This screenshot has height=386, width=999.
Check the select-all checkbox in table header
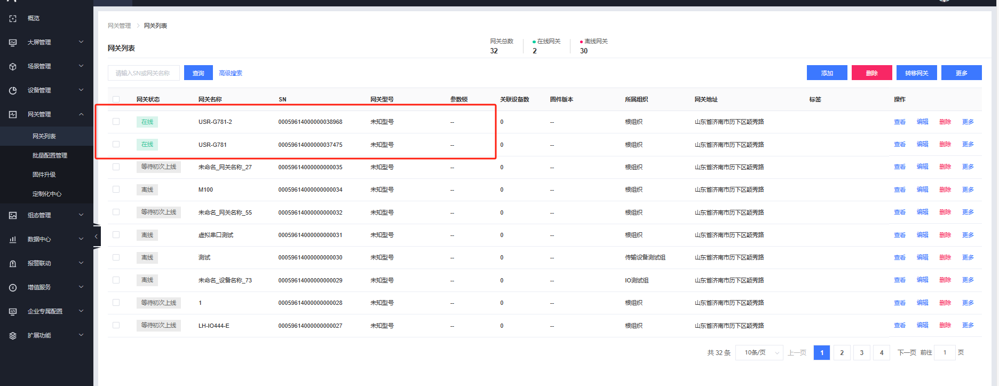116,99
